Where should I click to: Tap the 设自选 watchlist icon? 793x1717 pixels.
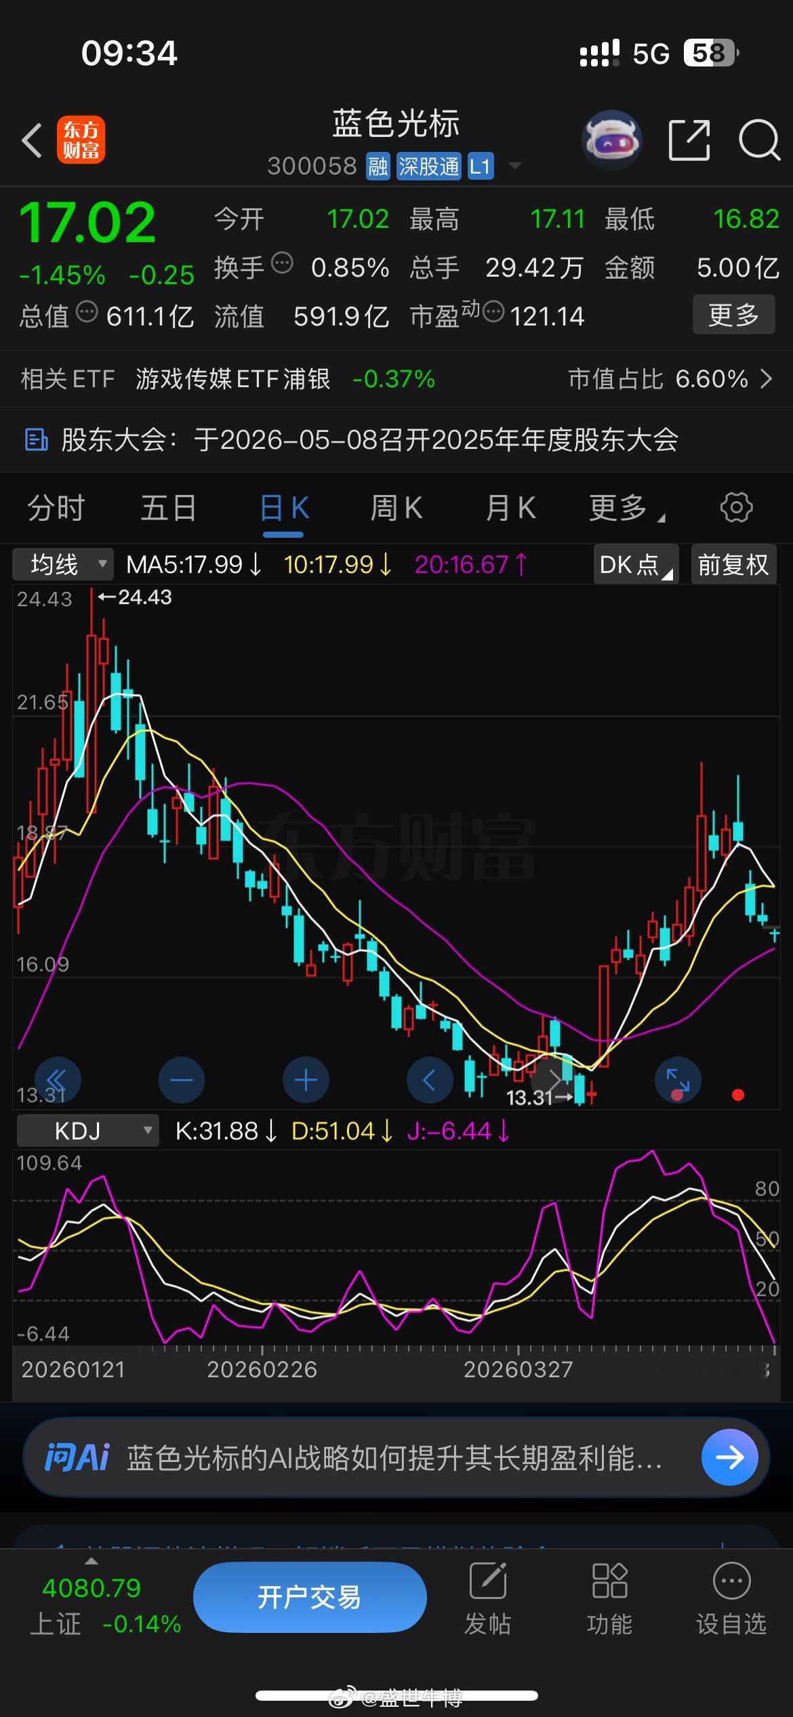click(732, 1581)
